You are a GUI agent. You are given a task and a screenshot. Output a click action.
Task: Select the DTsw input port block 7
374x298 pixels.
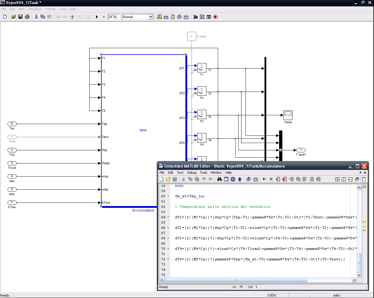tap(12, 203)
